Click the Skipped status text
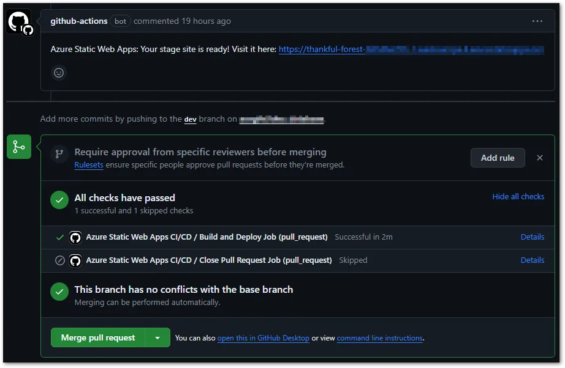Viewport: 565px width, 368px height. [x=353, y=260]
